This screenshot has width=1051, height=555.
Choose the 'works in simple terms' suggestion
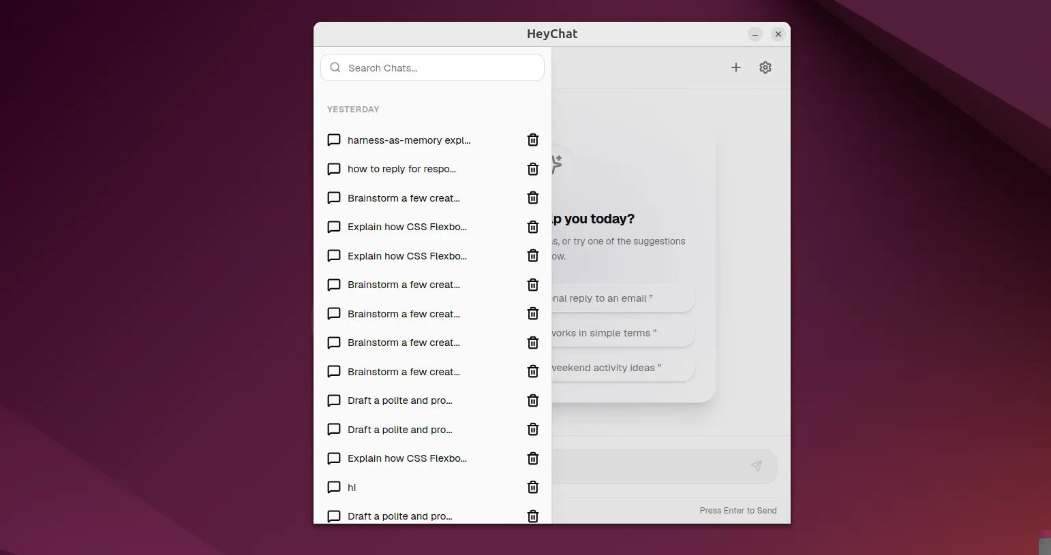click(623, 333)
